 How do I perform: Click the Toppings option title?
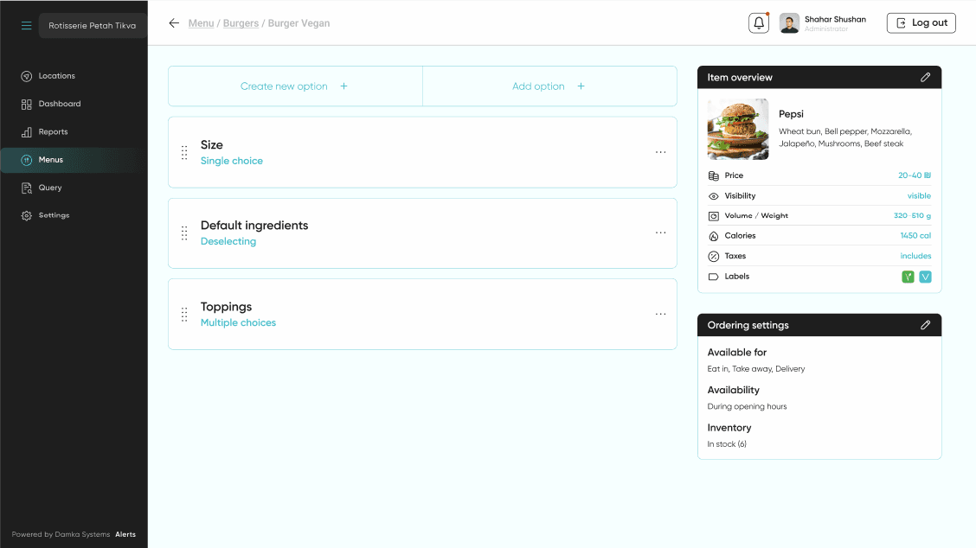coord(226,307)
